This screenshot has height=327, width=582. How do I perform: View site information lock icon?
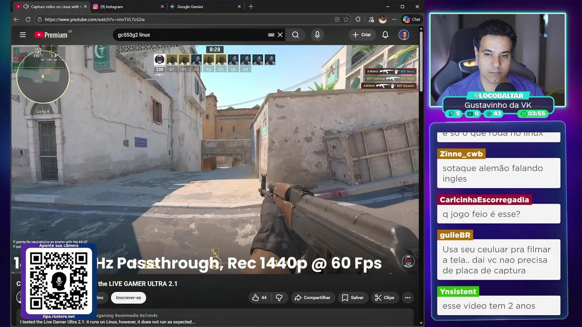click(40, 20)
